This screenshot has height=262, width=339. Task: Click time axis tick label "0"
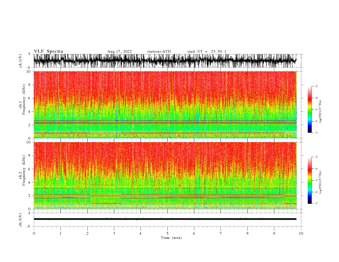pyautogui.click(x=34, y=233)
